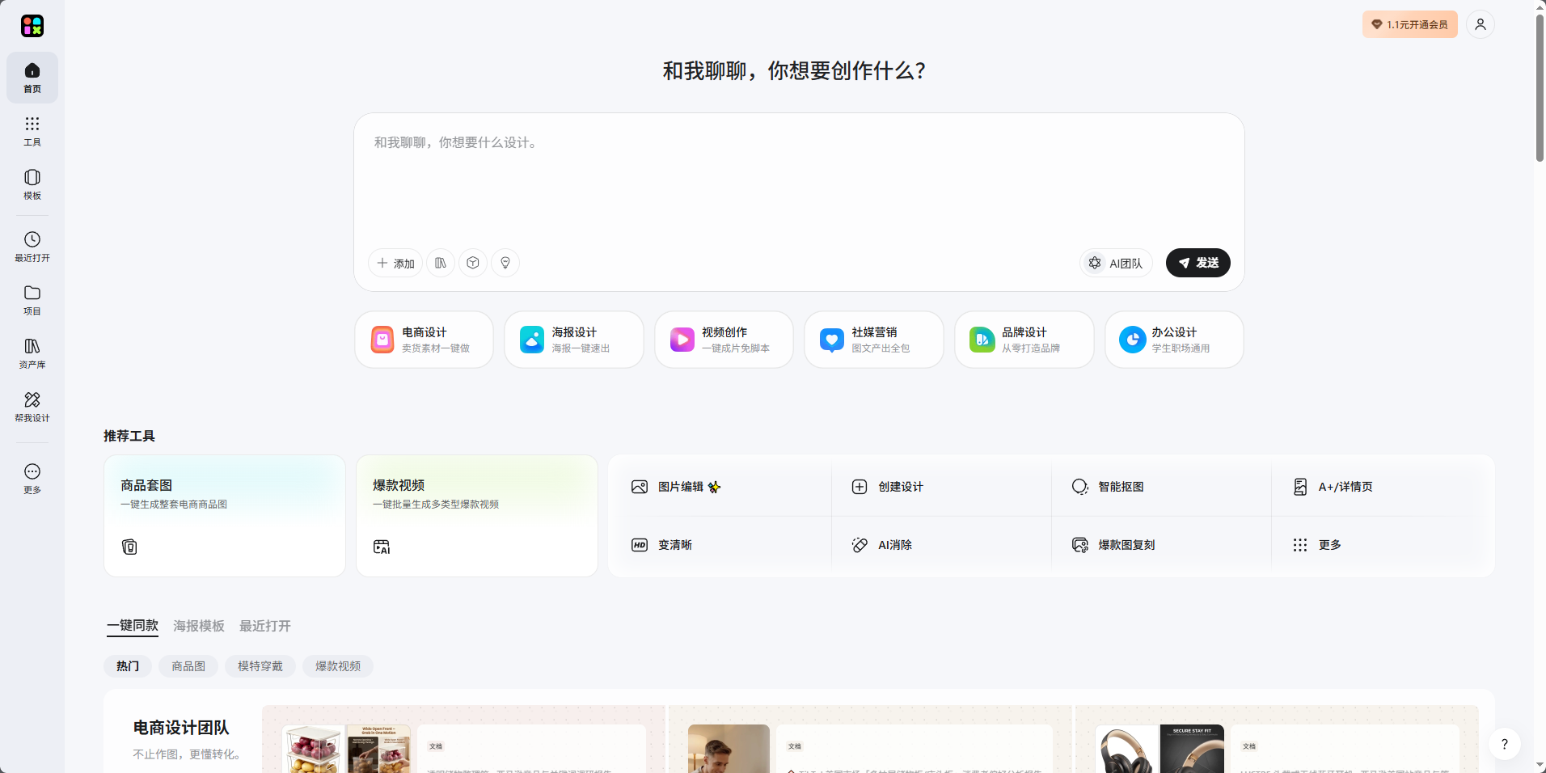Open 创建设计 tool
Screen dimensions: 1546x773
pyautogui.click(x=941, y=487)
